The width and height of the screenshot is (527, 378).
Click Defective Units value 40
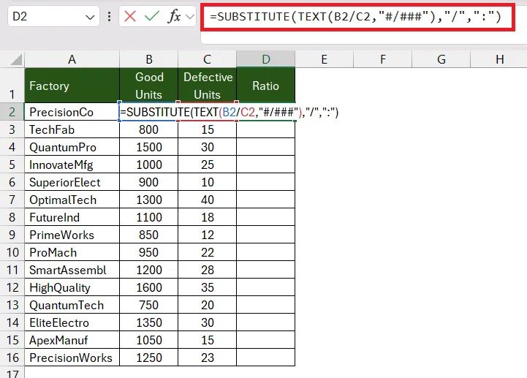(208, 200)
